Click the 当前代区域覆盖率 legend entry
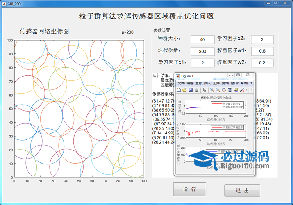This screenshot has height=205, width=293. click(x=233, y=128)
